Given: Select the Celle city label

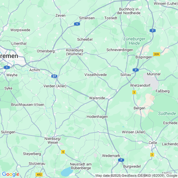Looking at the screenshot, I should click(x=153, y=143).
